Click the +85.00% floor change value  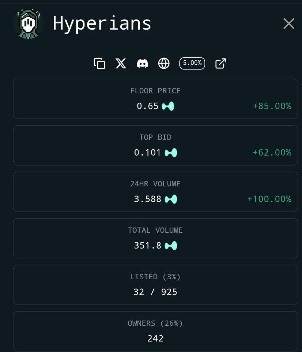point(272,106)
